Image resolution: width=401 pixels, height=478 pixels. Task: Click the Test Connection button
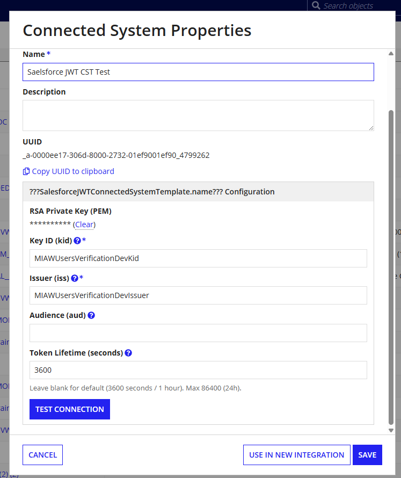click(x=70, y=409)
